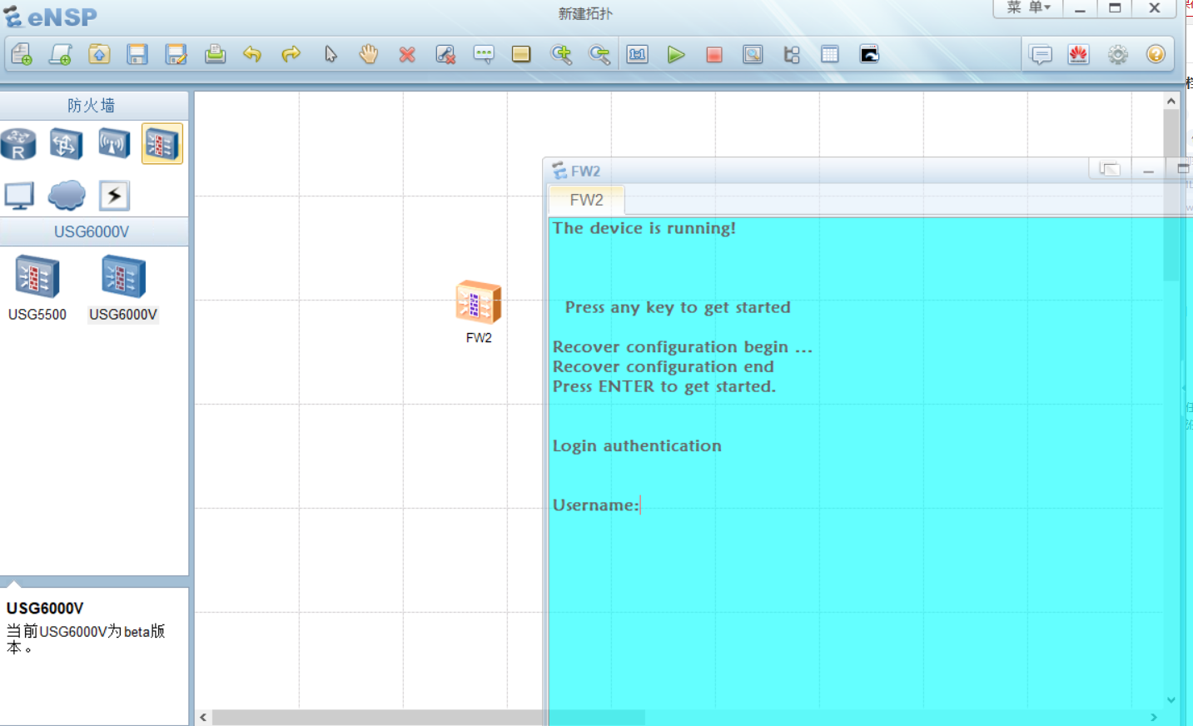Add a text note to the canvas
The image size is (1193, 726).
[x=484, y=55]
